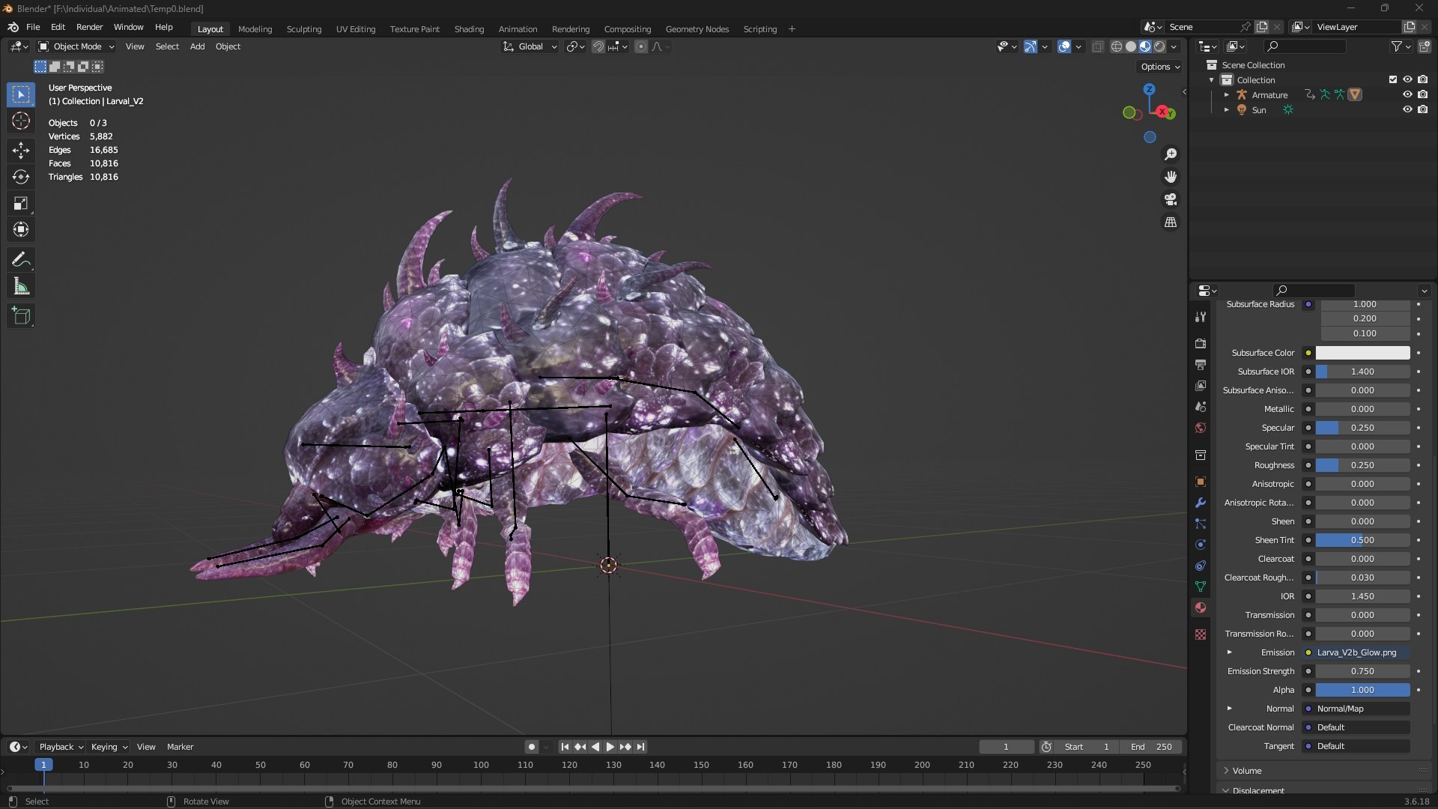Open the Render menu

(89, 27)
